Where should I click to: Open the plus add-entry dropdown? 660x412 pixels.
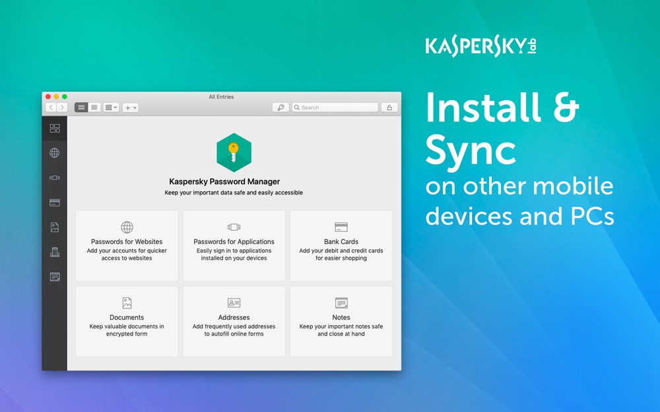[131, 107]
